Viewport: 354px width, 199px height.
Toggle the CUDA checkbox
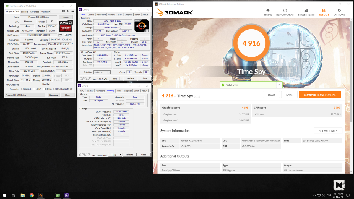point(34,89)
